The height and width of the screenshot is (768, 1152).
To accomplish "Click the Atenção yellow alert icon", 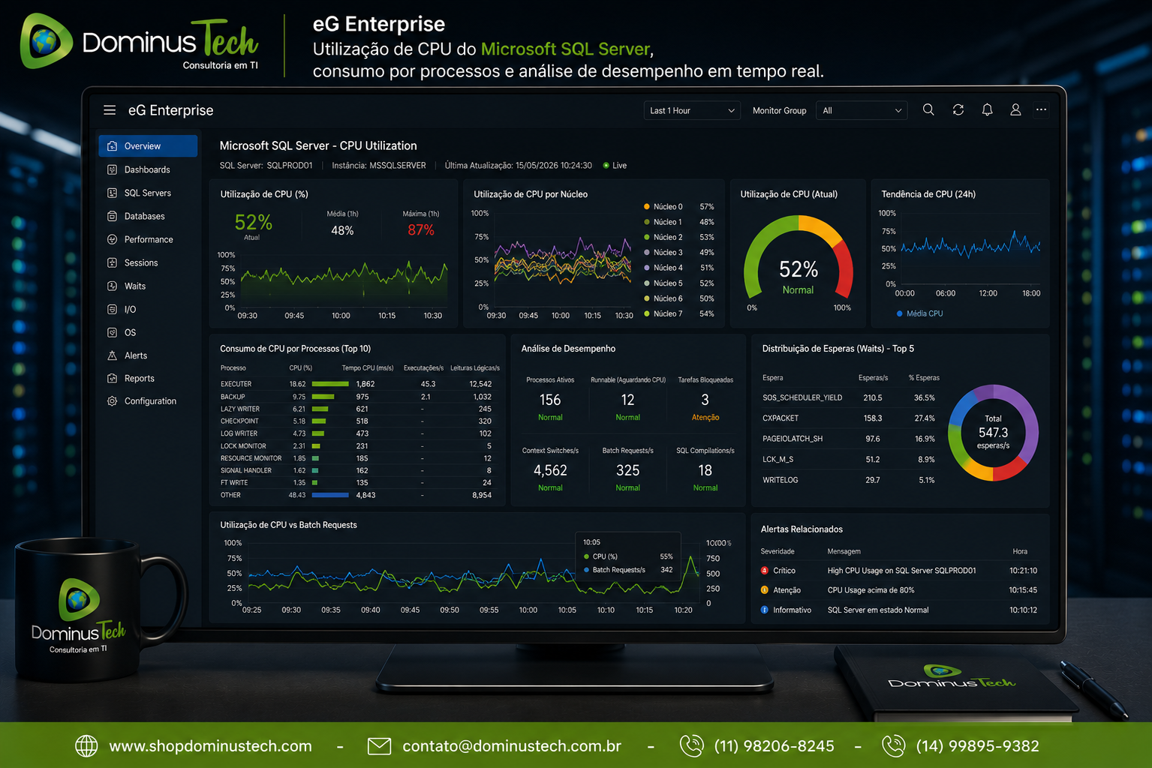I will click(765, 589).
